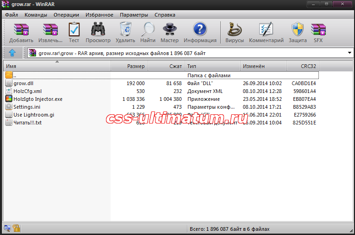Click the '..' parent folder row name

15,75
